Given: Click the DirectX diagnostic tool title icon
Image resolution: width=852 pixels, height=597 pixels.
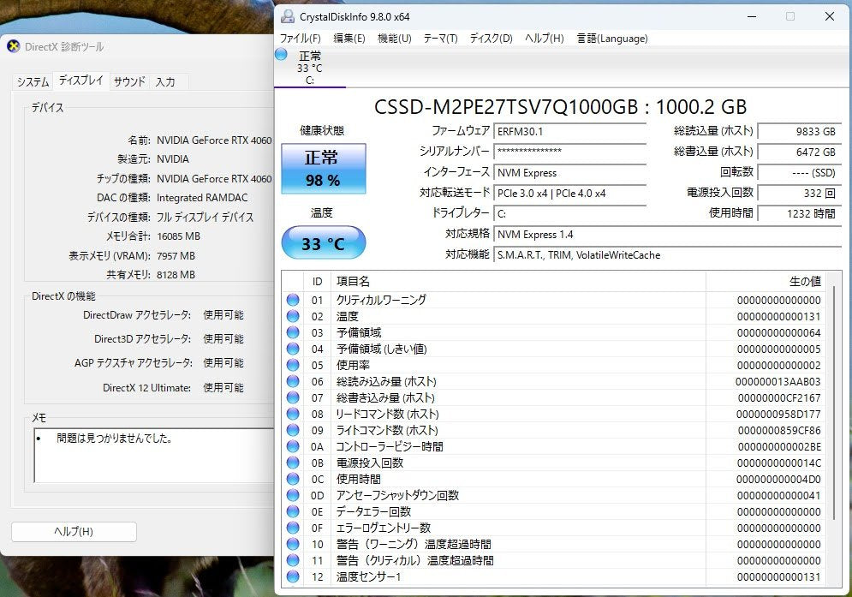Looking at the screenshot, I should pos(14,47).
